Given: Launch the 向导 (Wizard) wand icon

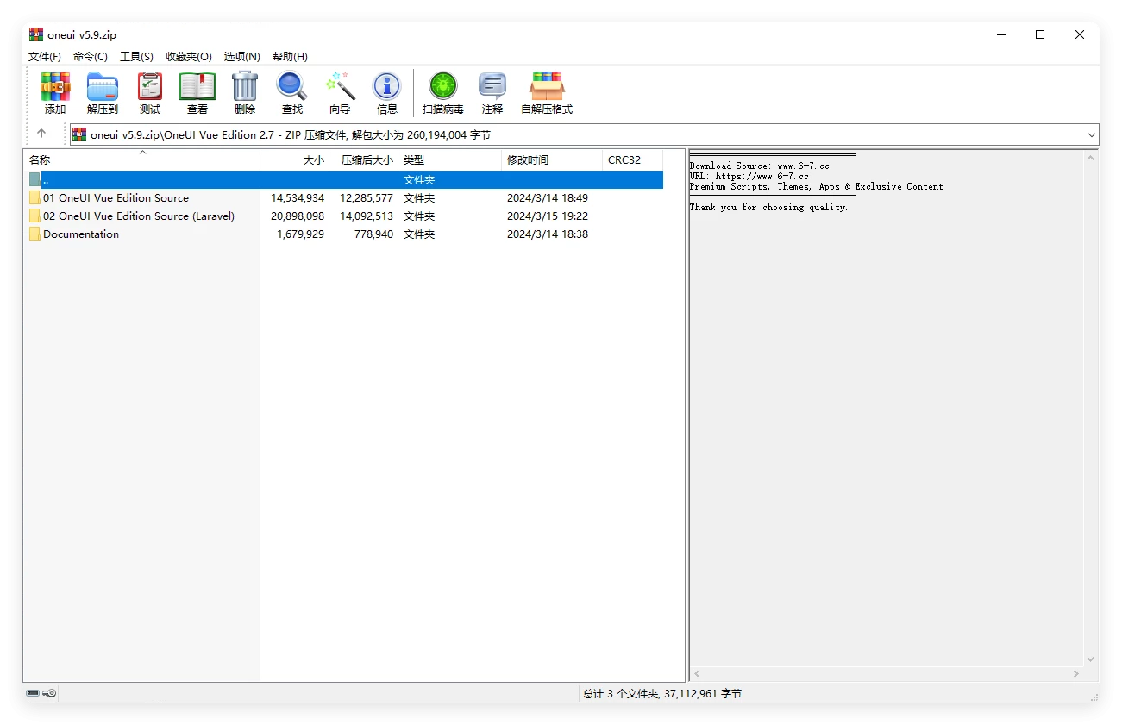Looking at the screenshot, I should click(340, 92).
